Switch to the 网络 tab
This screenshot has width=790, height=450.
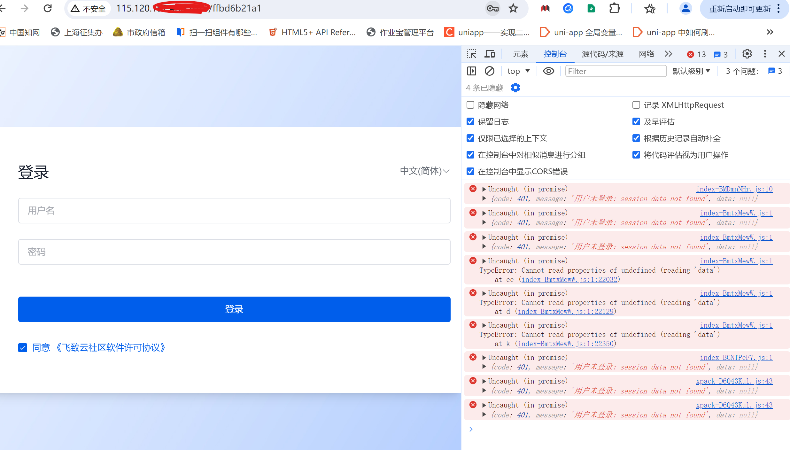coord(647,54)
